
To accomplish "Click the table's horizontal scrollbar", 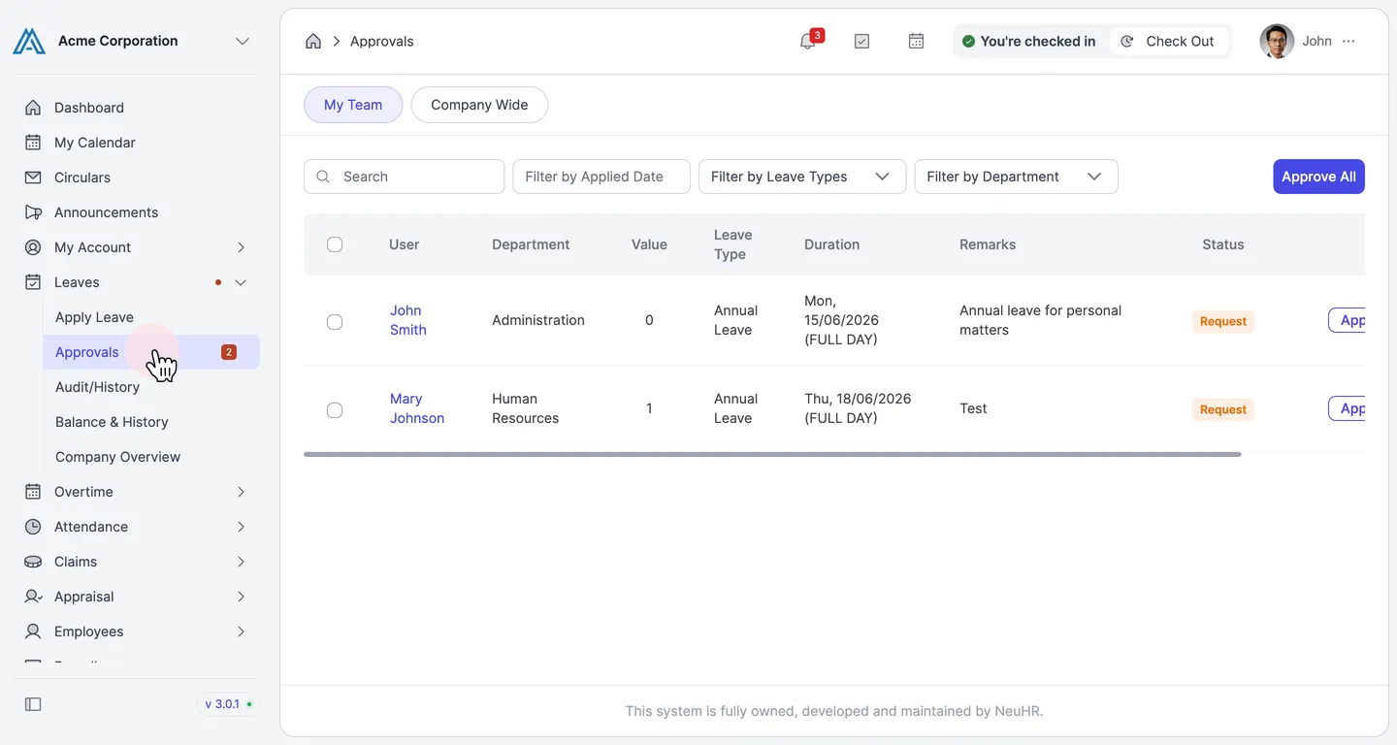I will pyautogui.click(x=772, y=454).
